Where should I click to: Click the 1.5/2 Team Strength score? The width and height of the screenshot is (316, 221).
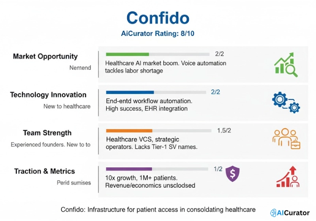click(224, 131)
